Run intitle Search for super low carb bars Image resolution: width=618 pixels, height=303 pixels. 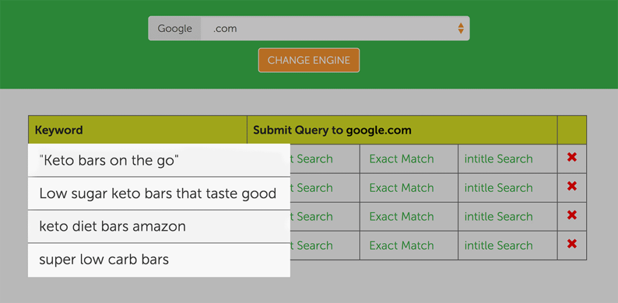499,246
